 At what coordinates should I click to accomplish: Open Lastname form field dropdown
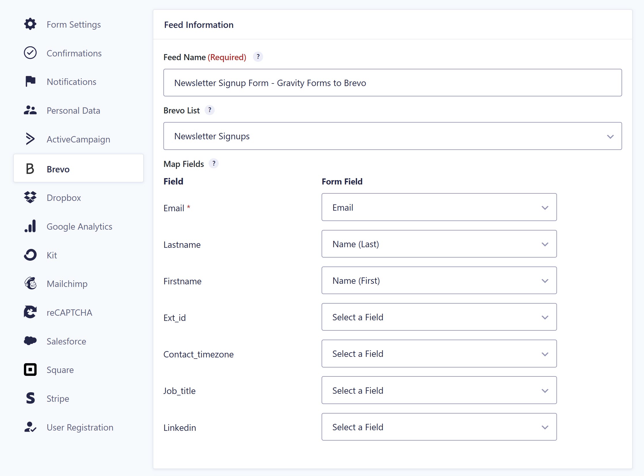(439, 244)
